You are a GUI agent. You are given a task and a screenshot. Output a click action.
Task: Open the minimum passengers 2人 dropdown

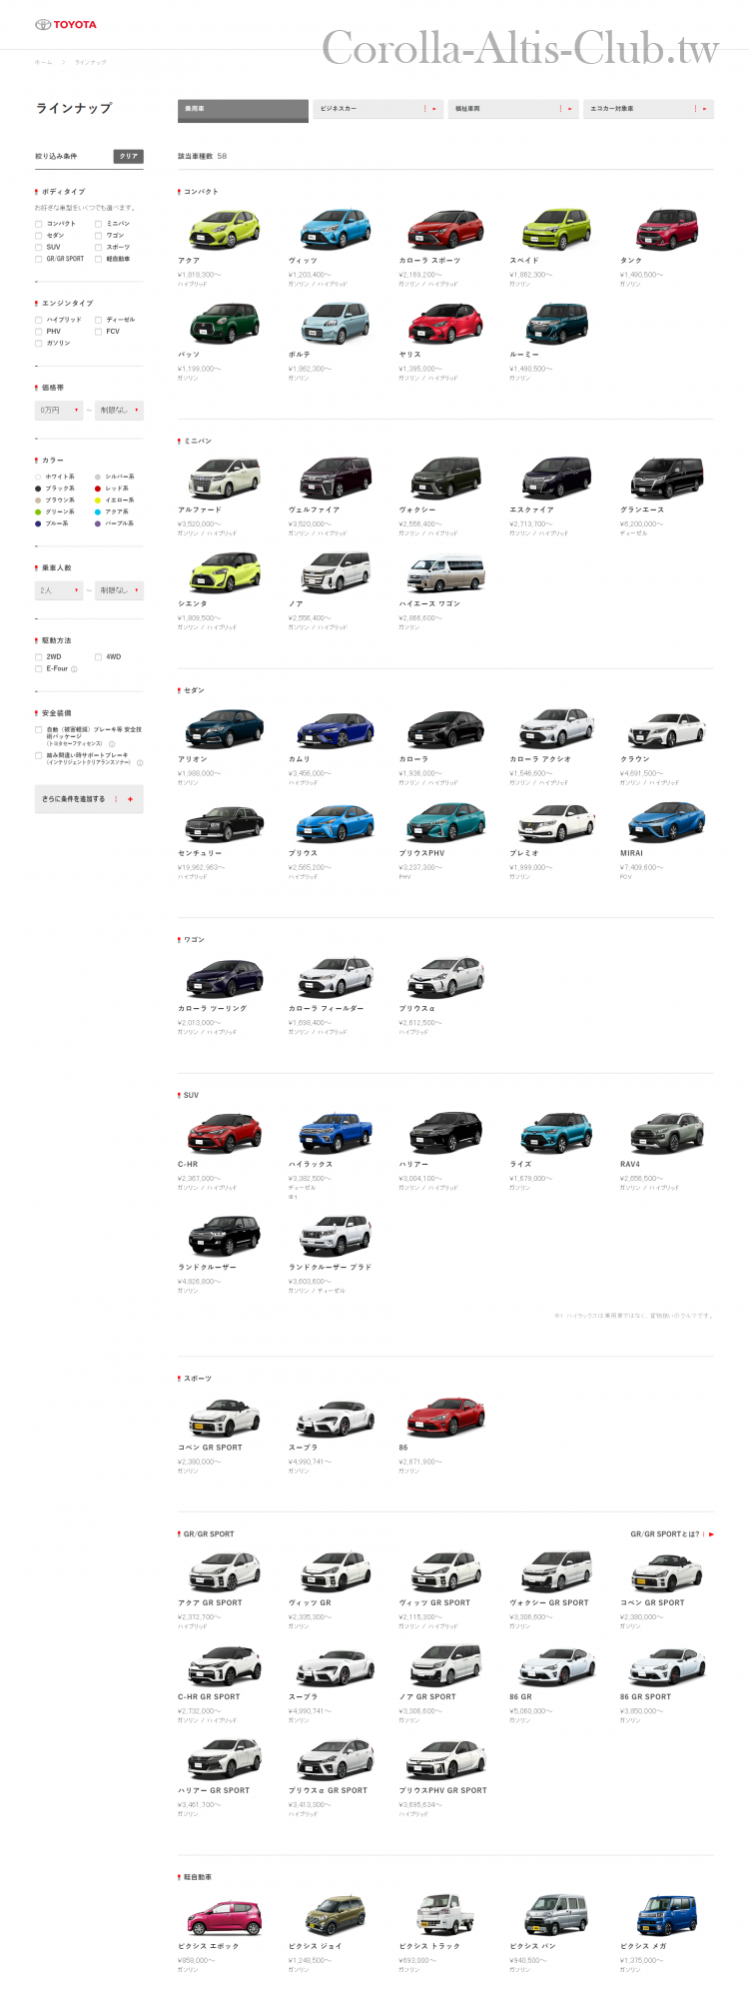tap(59, 590)
